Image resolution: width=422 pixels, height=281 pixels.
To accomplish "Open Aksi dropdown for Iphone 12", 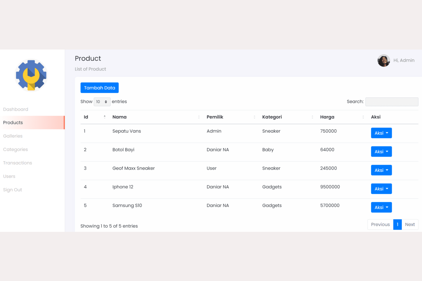I will point(381,189).
